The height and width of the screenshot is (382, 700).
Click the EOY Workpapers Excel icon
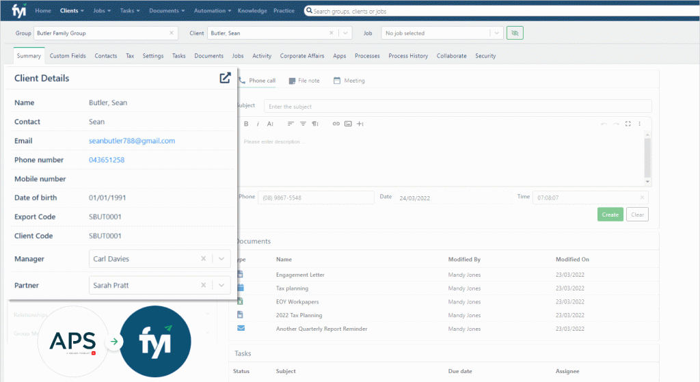[240, 301]
